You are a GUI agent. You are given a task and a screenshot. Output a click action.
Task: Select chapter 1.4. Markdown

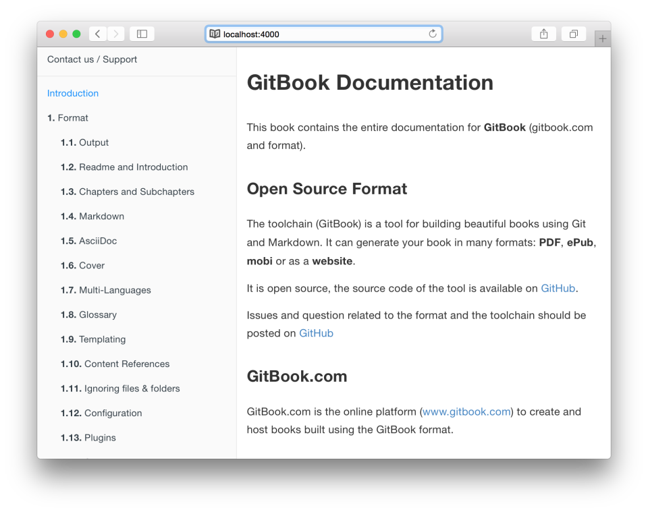click(x=92, y=216)
